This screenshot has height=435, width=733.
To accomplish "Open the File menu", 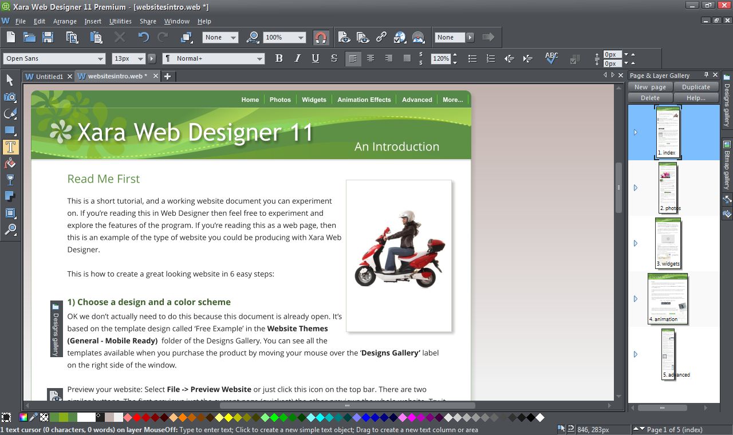I will tap(21, 21).
